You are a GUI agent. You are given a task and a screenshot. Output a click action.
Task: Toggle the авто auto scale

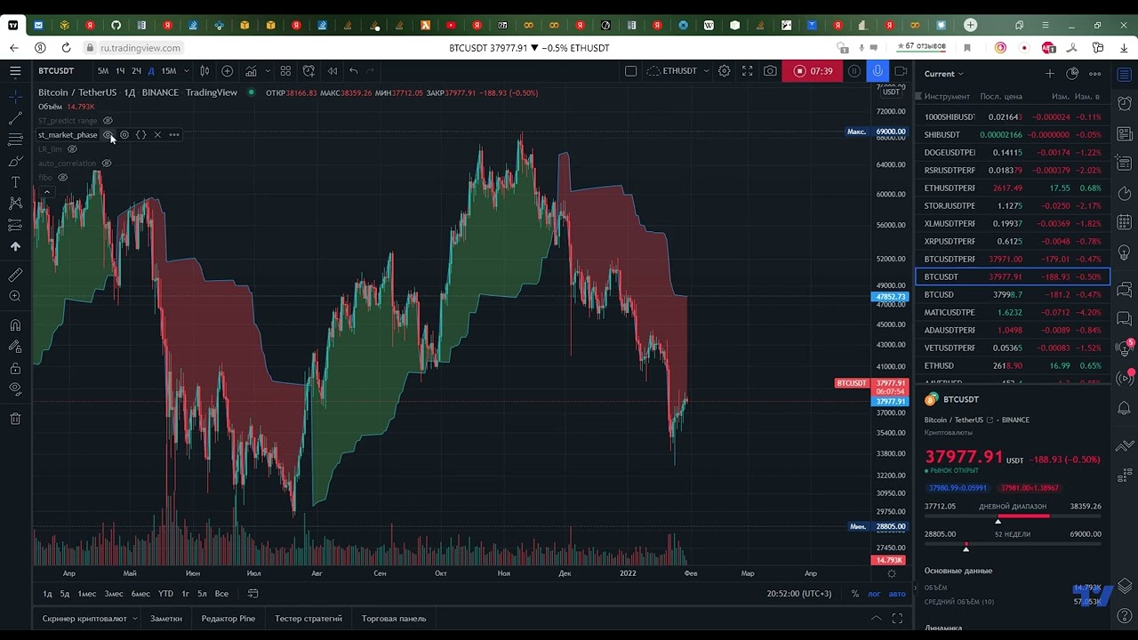897,594
